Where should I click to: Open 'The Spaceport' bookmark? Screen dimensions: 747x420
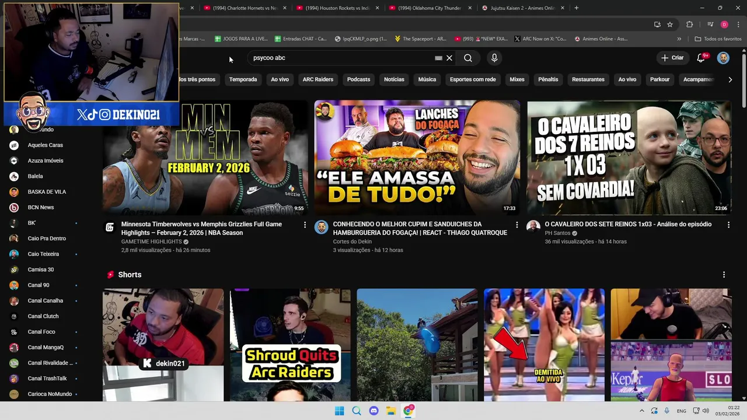tap(420, 38)
